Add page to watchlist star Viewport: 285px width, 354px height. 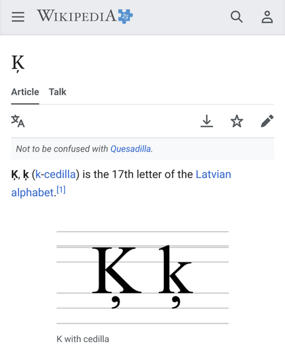pos(237,121)
